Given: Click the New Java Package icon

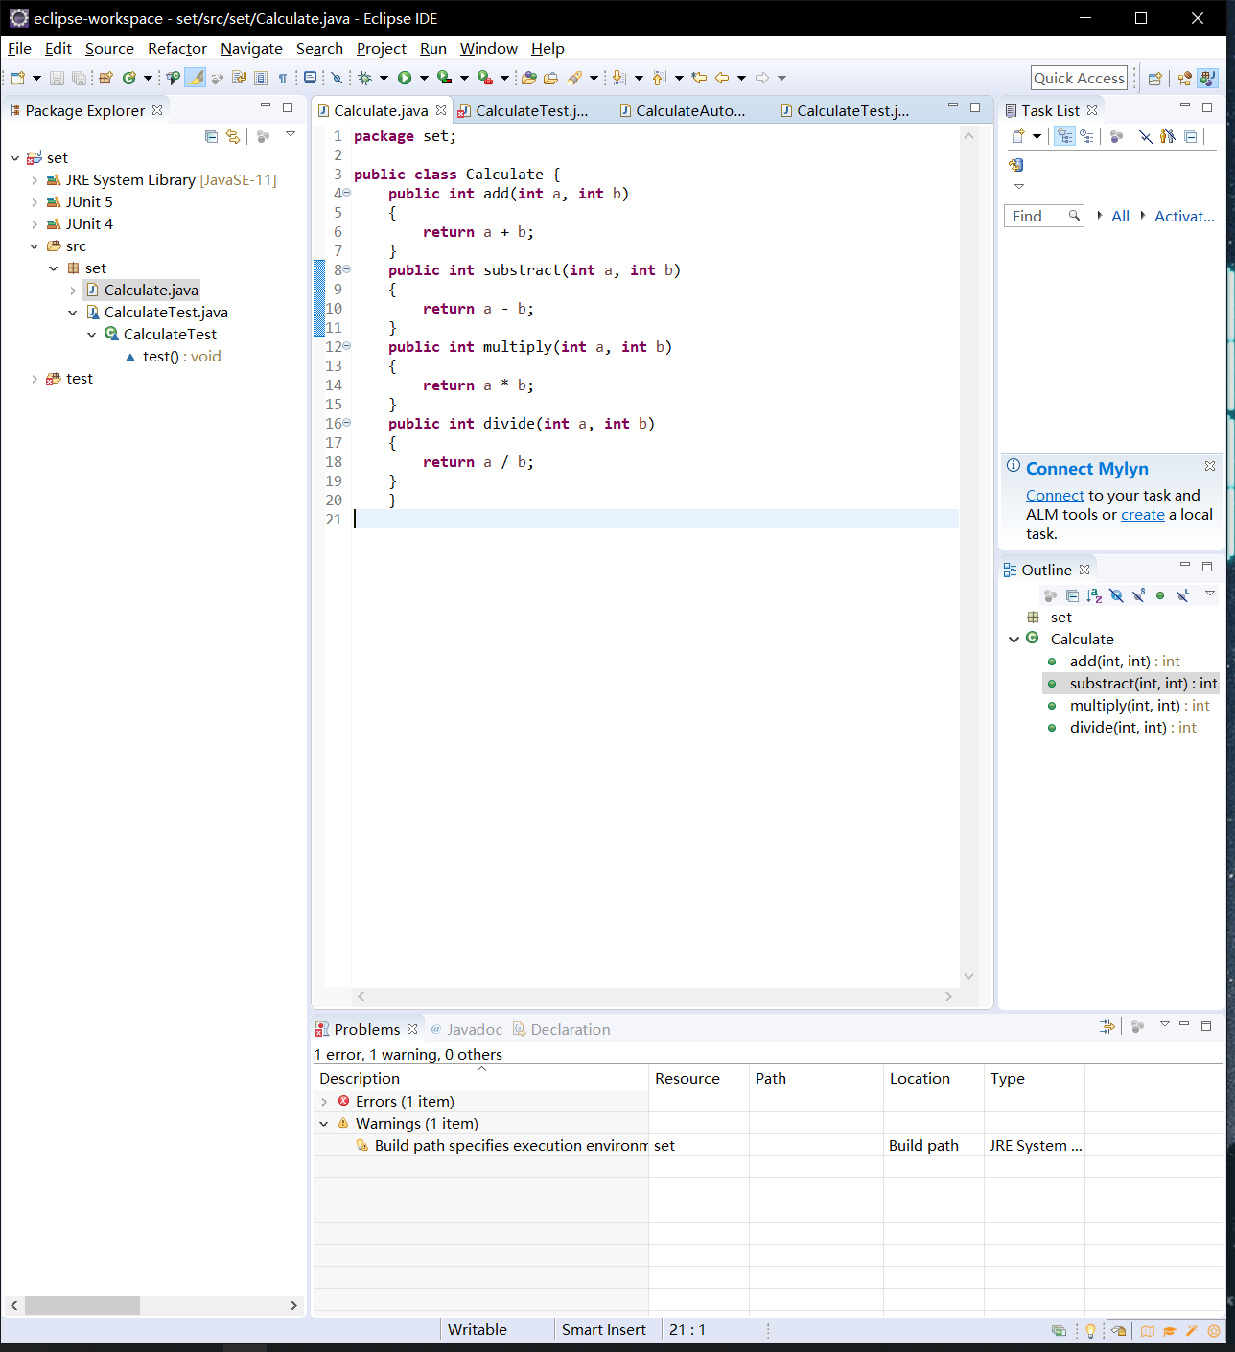Looking at the screenshot, I should [x=106, y=78].
